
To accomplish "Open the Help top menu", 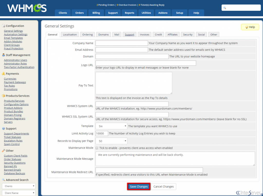I will (196, 13).
